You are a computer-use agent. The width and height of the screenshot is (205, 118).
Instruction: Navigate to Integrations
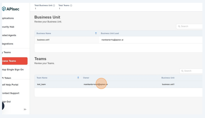click(8, 44)
